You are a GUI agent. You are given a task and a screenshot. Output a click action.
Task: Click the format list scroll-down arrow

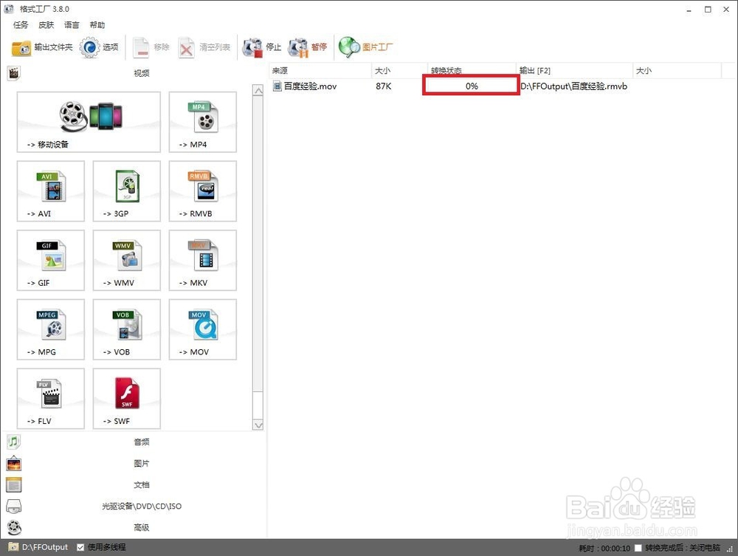point(258,425)
